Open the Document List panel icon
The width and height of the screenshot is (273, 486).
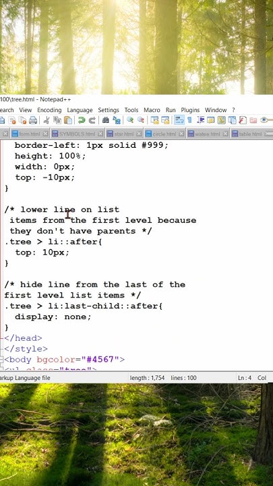pyautogui.click(x=232, y=120)
